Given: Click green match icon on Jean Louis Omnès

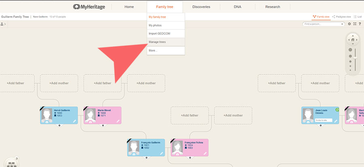Looking at the screenshot, I should (337, 110).
